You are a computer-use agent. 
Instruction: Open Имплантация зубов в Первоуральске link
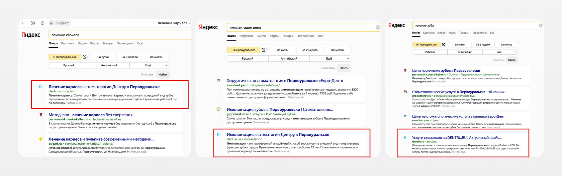[x=280, y=109]
